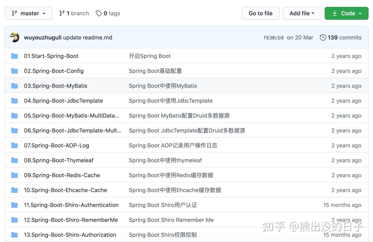Click the folder icon beside 09.Spring-Boot-Redis-Cache

click(x=15, y=175)
